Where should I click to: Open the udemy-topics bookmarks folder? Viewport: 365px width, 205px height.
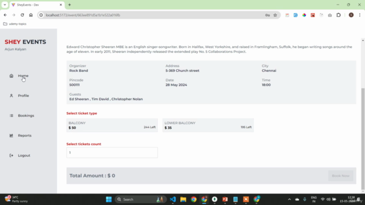click(15, 24)
